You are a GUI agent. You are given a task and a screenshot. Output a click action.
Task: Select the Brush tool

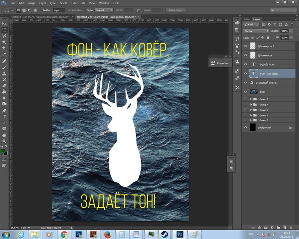4,67
